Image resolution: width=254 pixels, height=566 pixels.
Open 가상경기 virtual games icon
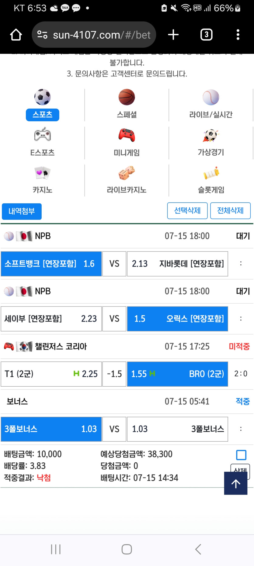[211, 135]
